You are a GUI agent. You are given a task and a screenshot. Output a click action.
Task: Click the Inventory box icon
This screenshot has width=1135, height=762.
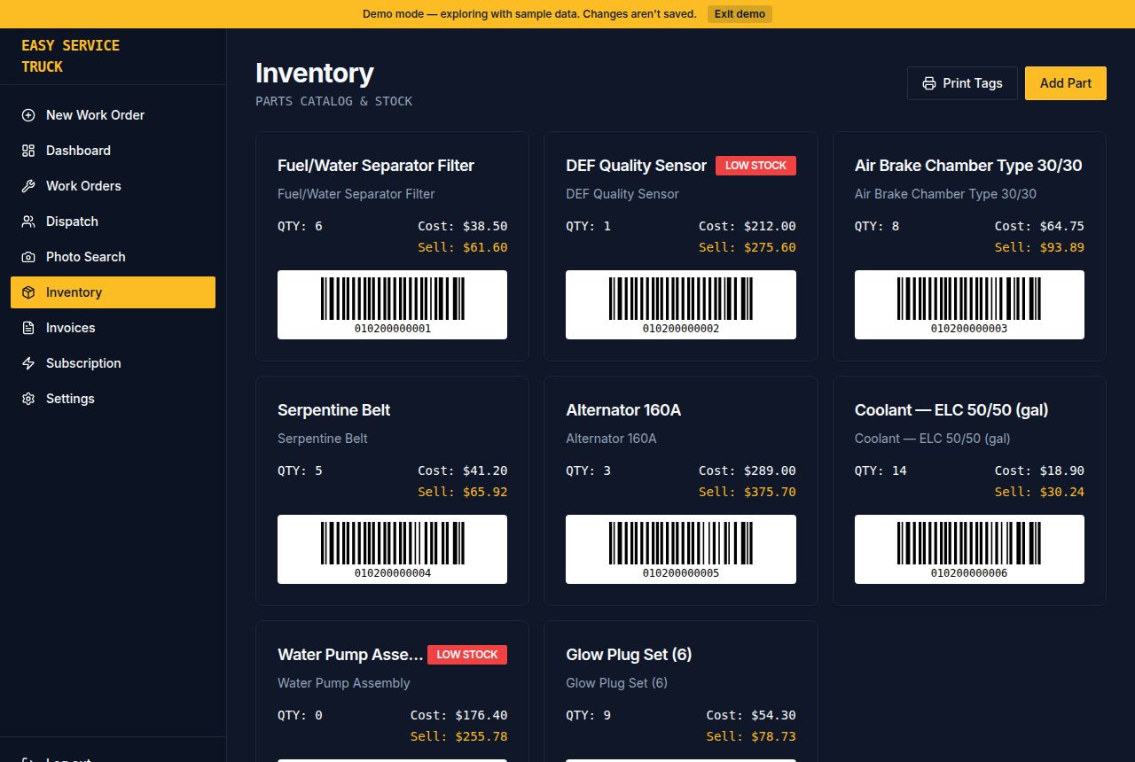click(28, 292)
